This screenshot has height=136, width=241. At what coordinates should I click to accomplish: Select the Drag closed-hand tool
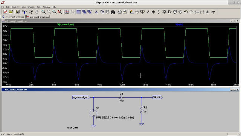coord(180,12)
